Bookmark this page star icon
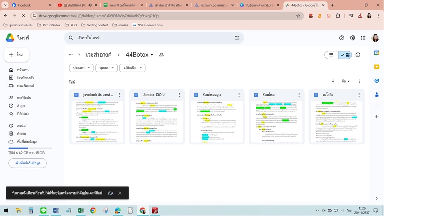The width and height of the screenshot is (446, 223). (298, 16)
